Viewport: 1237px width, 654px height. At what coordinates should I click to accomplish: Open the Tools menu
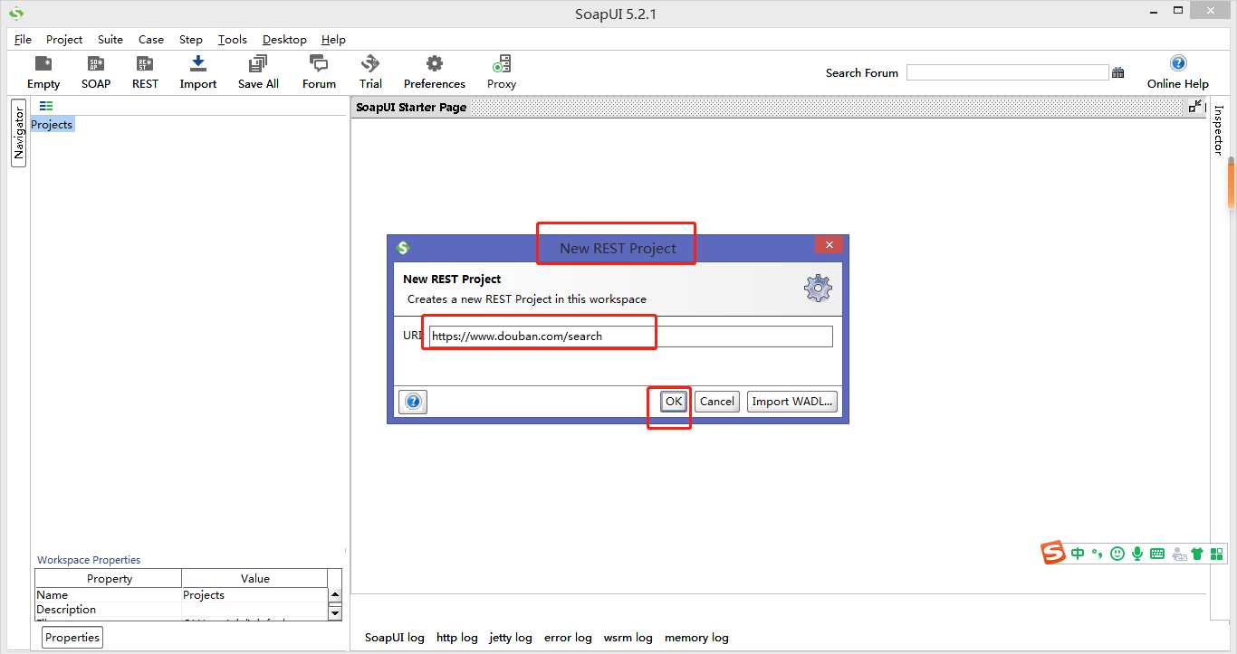tap(233, 40)
